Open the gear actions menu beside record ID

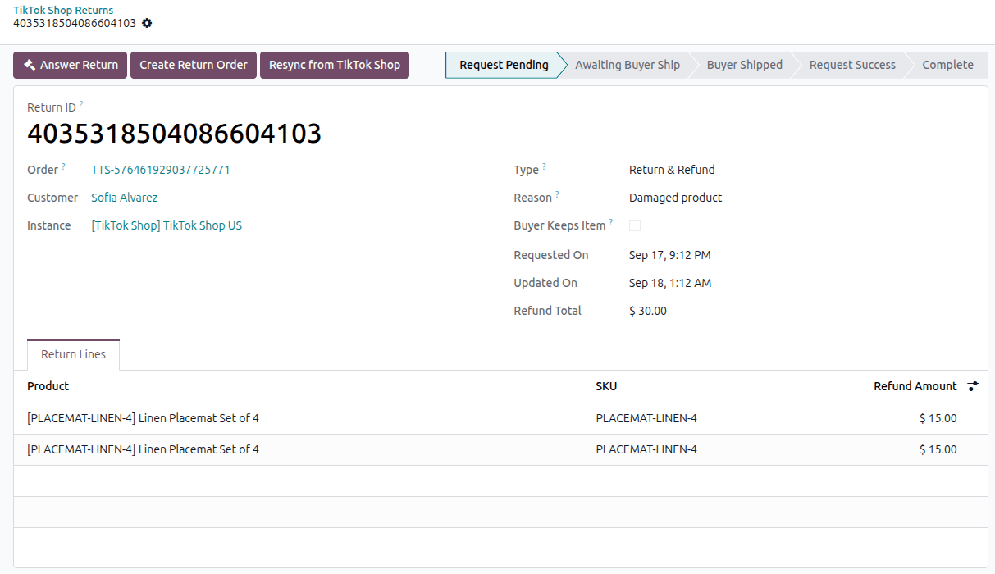147,23
